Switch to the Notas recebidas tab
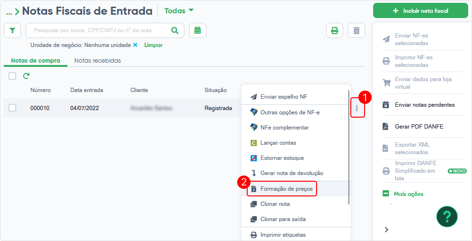Image resolution: width=472 pixels, height=241 pixels. 97,60
